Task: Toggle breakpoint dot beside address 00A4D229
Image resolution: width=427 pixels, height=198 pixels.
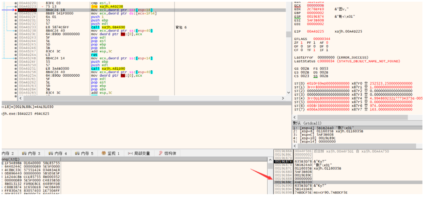Action: tap(16, 13)
